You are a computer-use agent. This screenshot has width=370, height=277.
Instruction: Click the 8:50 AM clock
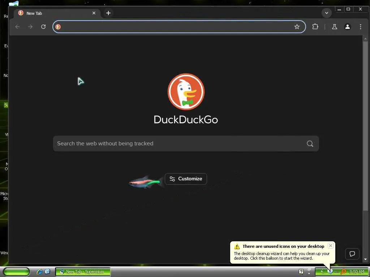pyautogui.click(x=357, y=272)
